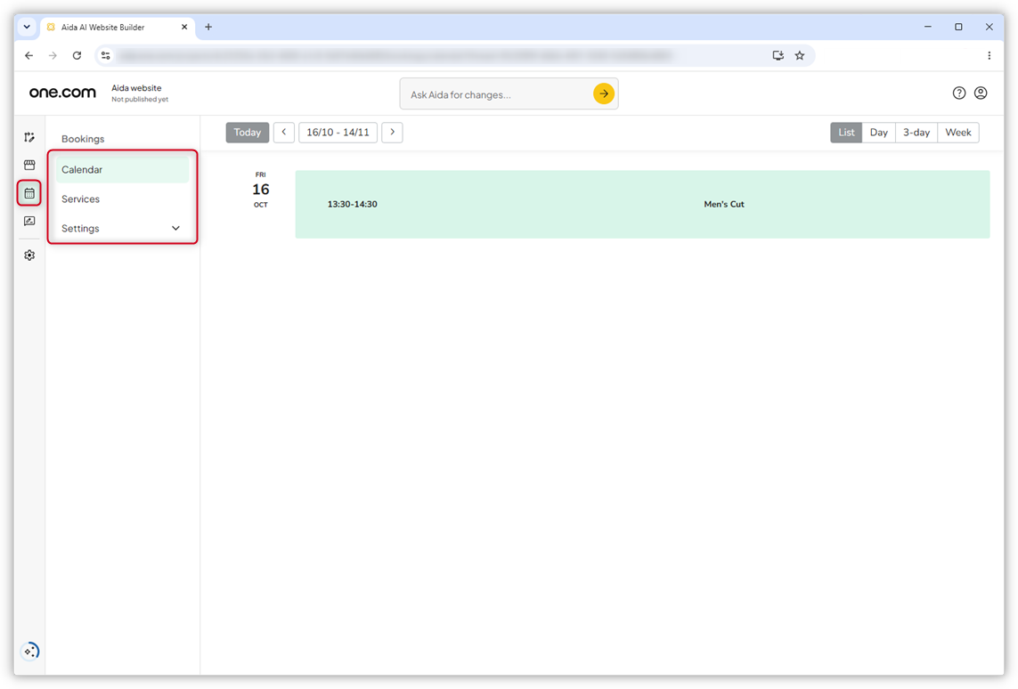Open the Aida assistant icon at bottom left
1018x689 pixels.
coord(30,651)
